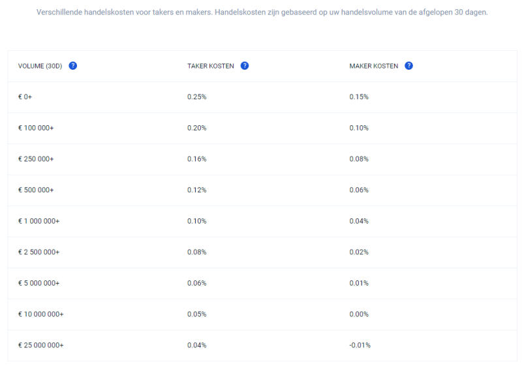The height and width of the screenshot is (369, 522).
Task: Click the help icon beside Taker Kosten
Action: [x=245, y=66]
